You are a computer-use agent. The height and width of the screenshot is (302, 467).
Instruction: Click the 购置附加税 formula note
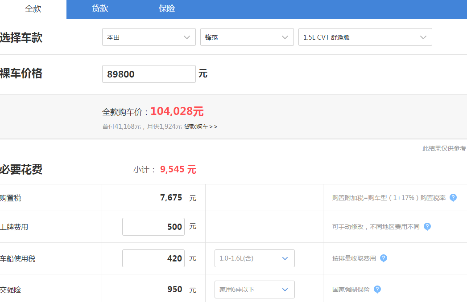[x=388, y=198]
